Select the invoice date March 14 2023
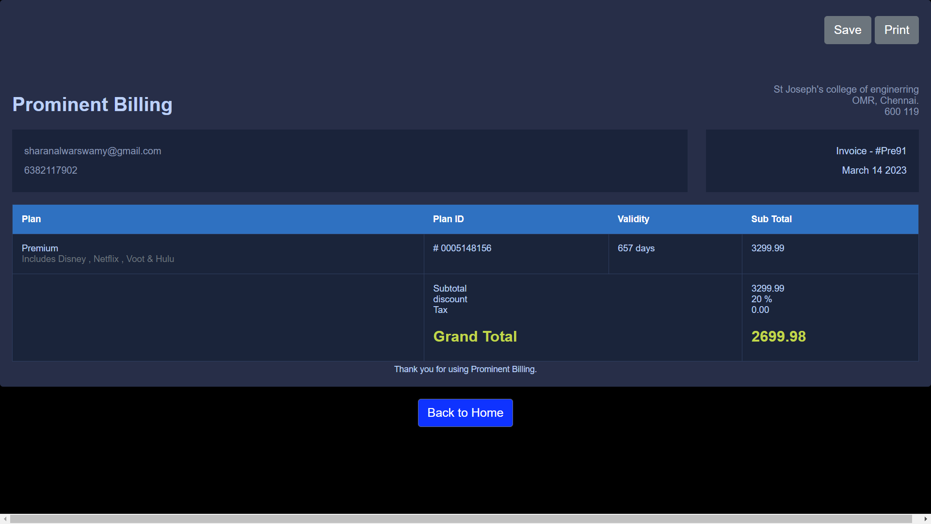Image resolution: width=931 pixels, height=524 pixels. coord(874,170)
